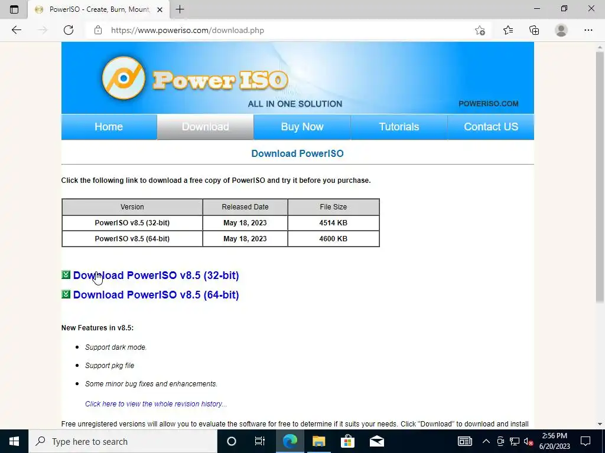Click the muted volume tray icon
This screenshot has width=605, height=453.
point(528,441)
